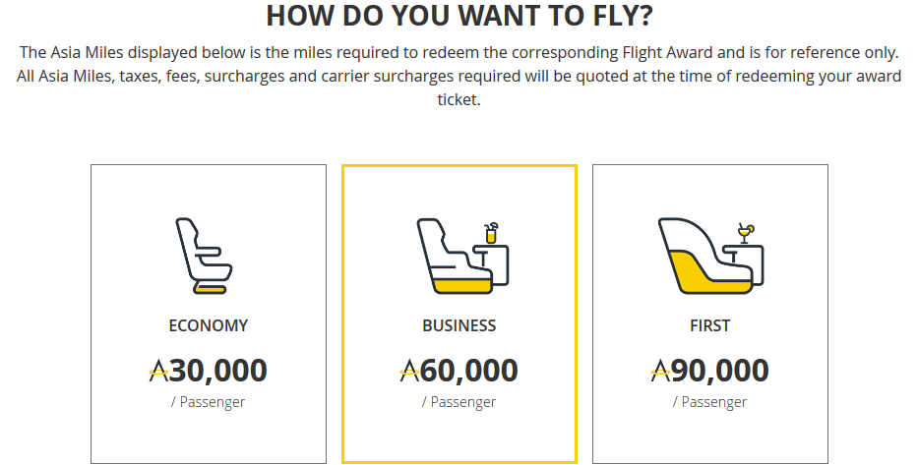Click the Business class seat icon
Screen dimensions: 918x465
point(462,257)
